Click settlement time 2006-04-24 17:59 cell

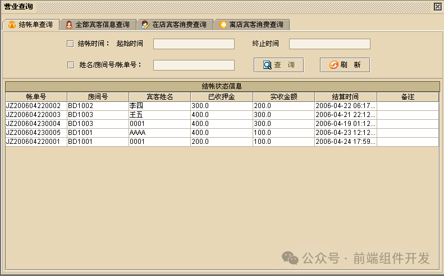pyautogui.click(x=346, y=142)
